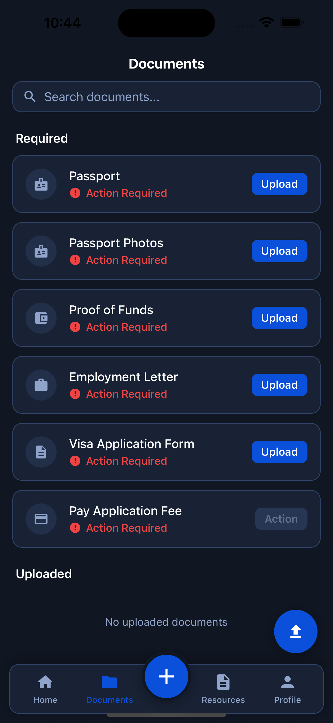The image size is (333, 723).
Task: Tap the Employment Letter briefcase icon
Action: tap(41, 385)
